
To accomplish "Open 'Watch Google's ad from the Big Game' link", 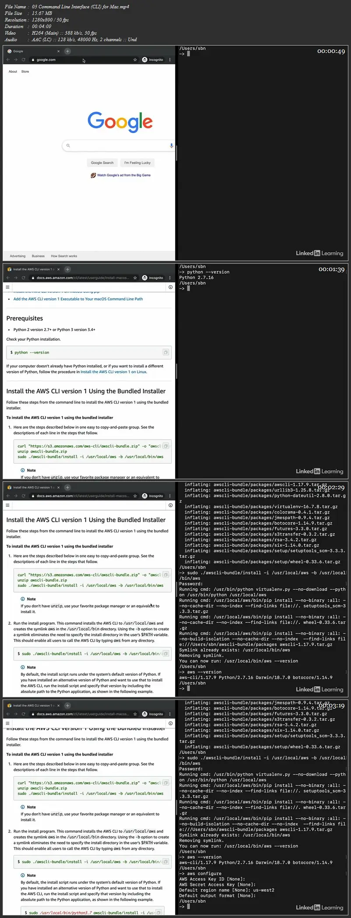I will click(124, 175).
